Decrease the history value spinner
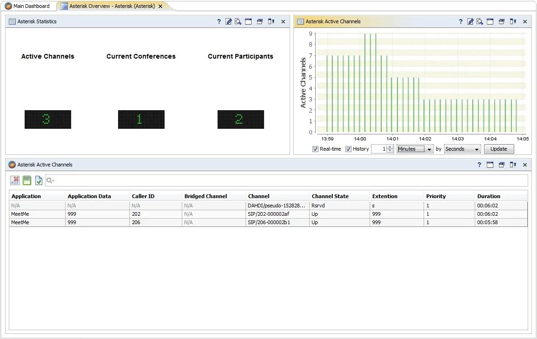The height and width of the screenshot is (339, 537). click(x=390, y=151)
